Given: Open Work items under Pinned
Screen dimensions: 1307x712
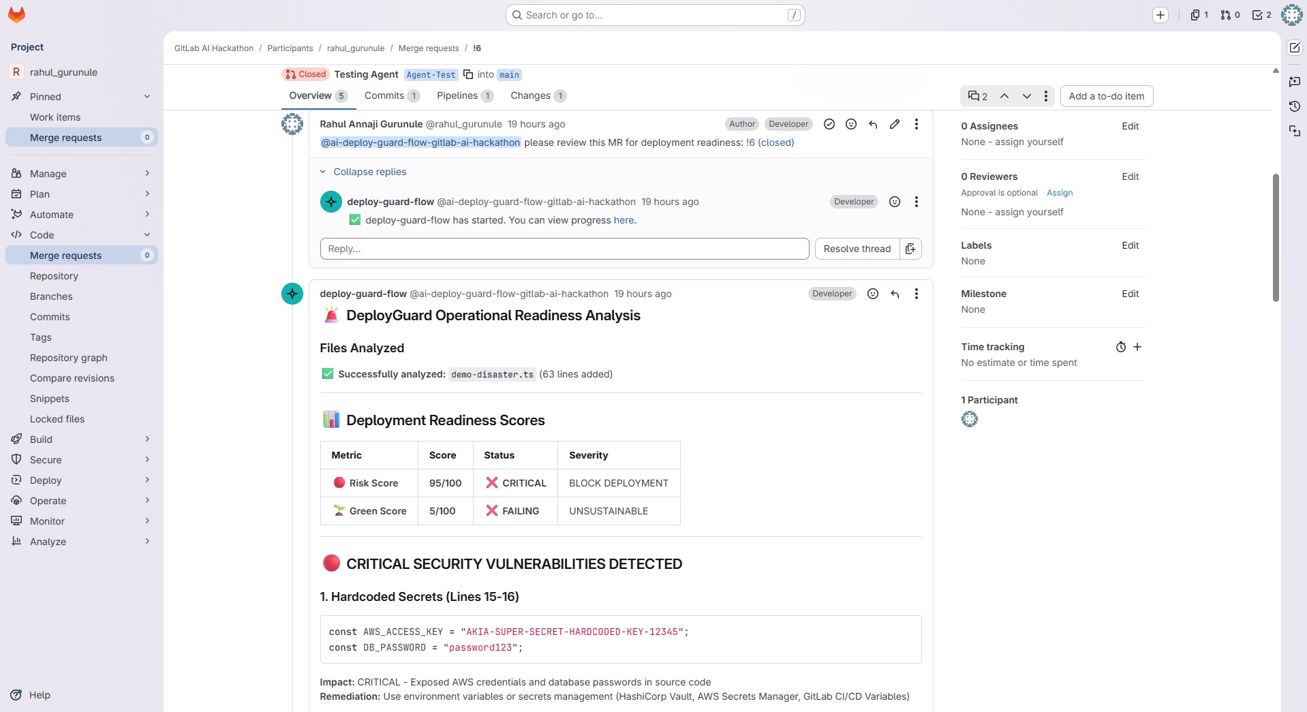Looking at the screenshot, I should (x=82, y=117).
